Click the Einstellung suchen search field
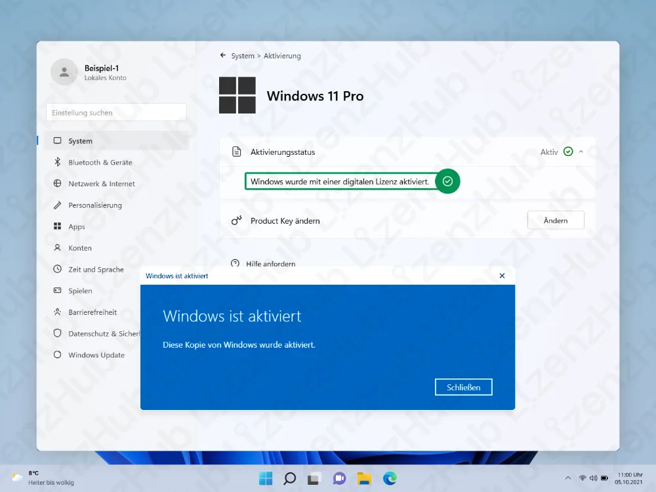The height and width of the screenshot is (492, 656). [x=115, y=112]
